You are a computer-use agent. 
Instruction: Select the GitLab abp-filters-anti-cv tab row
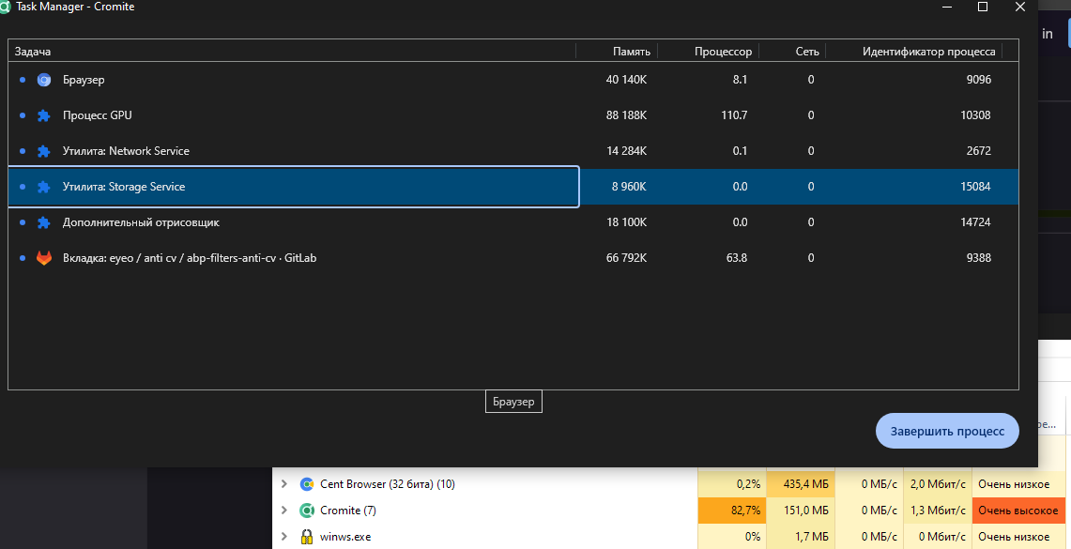pos(282,258)
